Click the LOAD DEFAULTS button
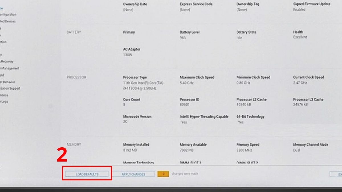The height and width of the screenshot is (192, 342). coord(87,174)
